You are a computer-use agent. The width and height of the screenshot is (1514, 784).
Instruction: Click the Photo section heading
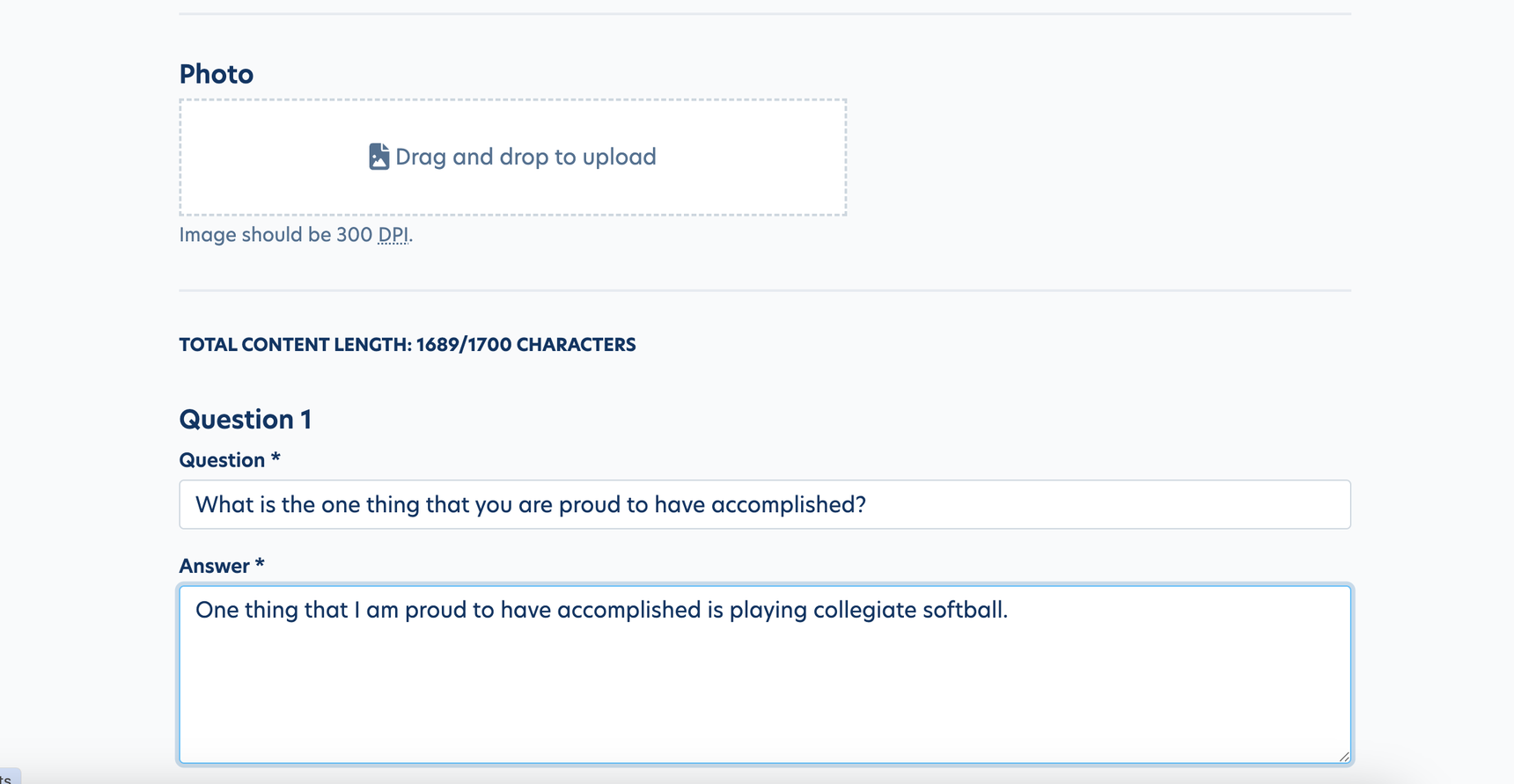click(217, 74)
